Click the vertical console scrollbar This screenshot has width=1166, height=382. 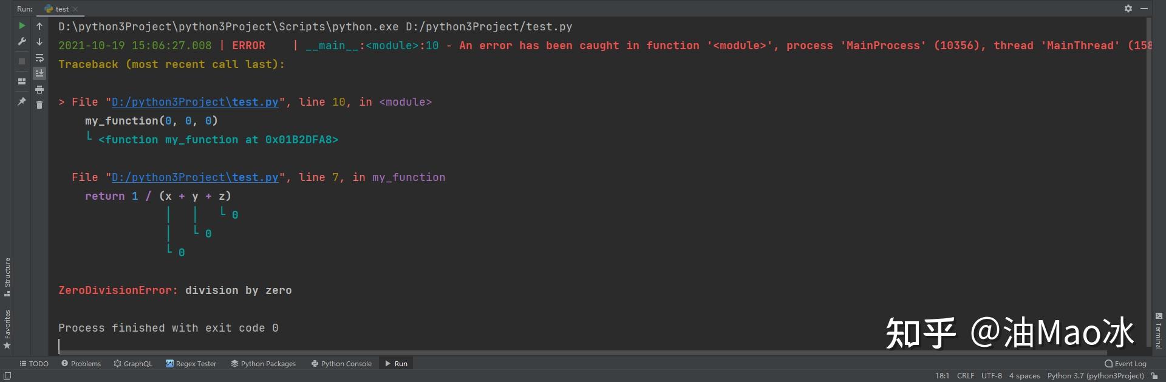pyautogui.click(x=1149, y=182)
